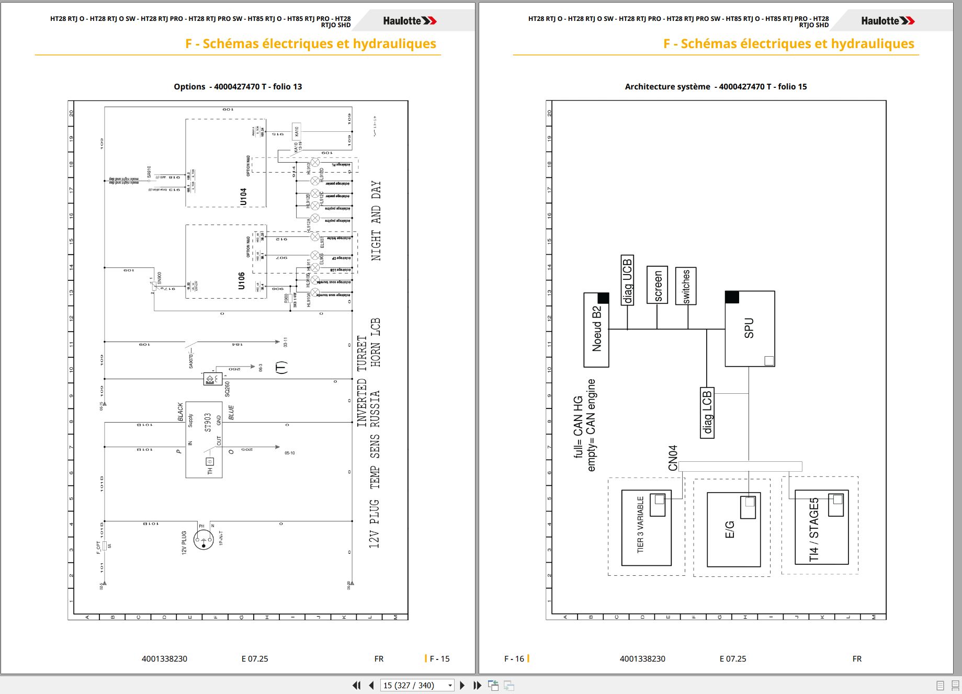Click the right page model list header text
Image resolution: width=962 pixels, height=694 pixels.
tap(678, 21)
